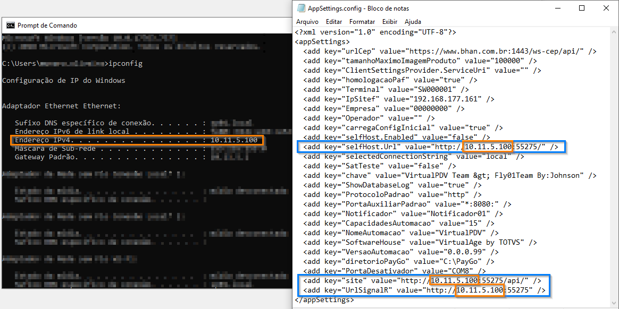619x309 pixels.
Task: Click the 'ShowDatabaseLog' line
Action: [x=392, y=185]
